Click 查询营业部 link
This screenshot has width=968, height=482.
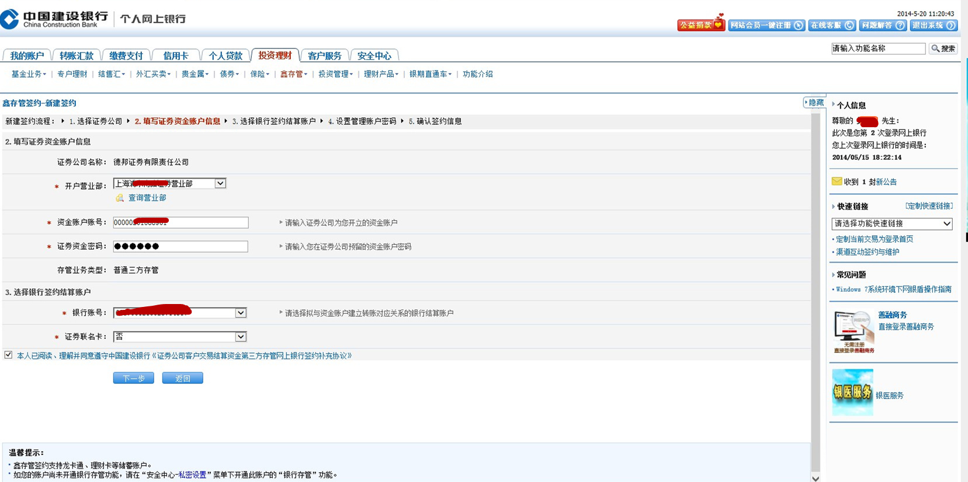click(147, 198)
